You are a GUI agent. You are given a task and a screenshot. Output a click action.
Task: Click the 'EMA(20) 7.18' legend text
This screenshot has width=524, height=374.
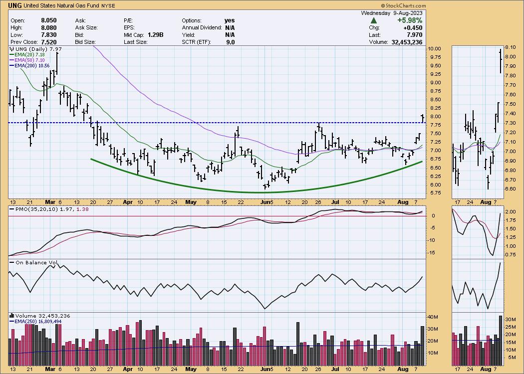[30, 55]
